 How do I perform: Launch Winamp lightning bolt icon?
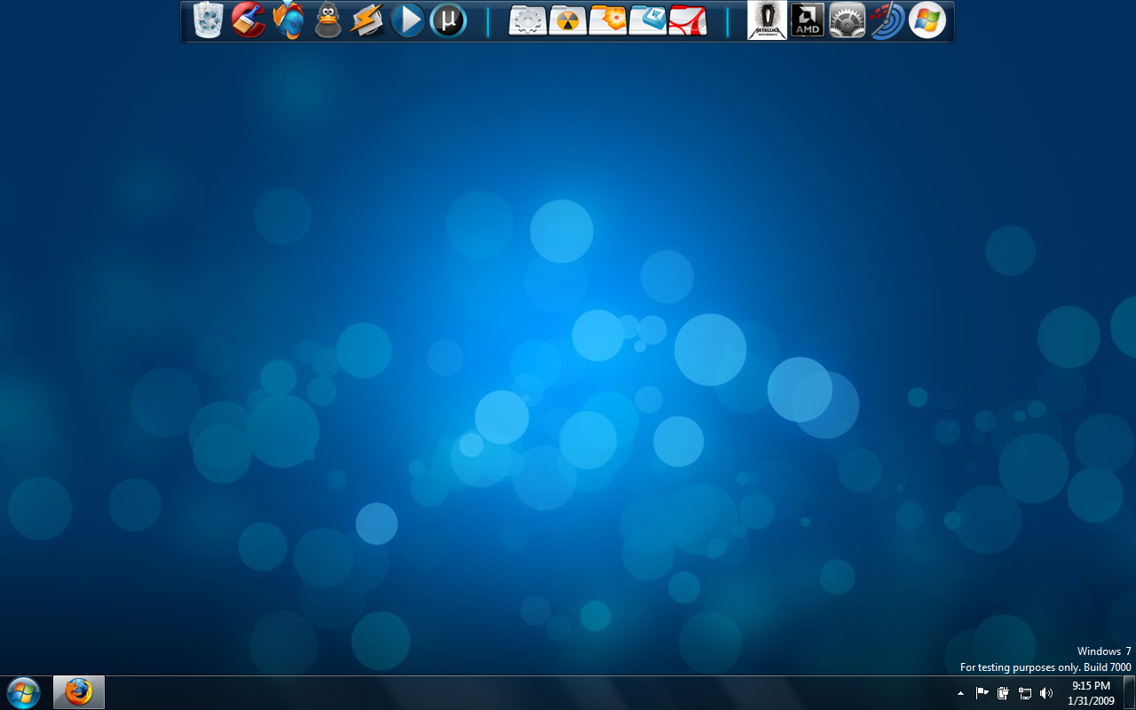[367, 20]
